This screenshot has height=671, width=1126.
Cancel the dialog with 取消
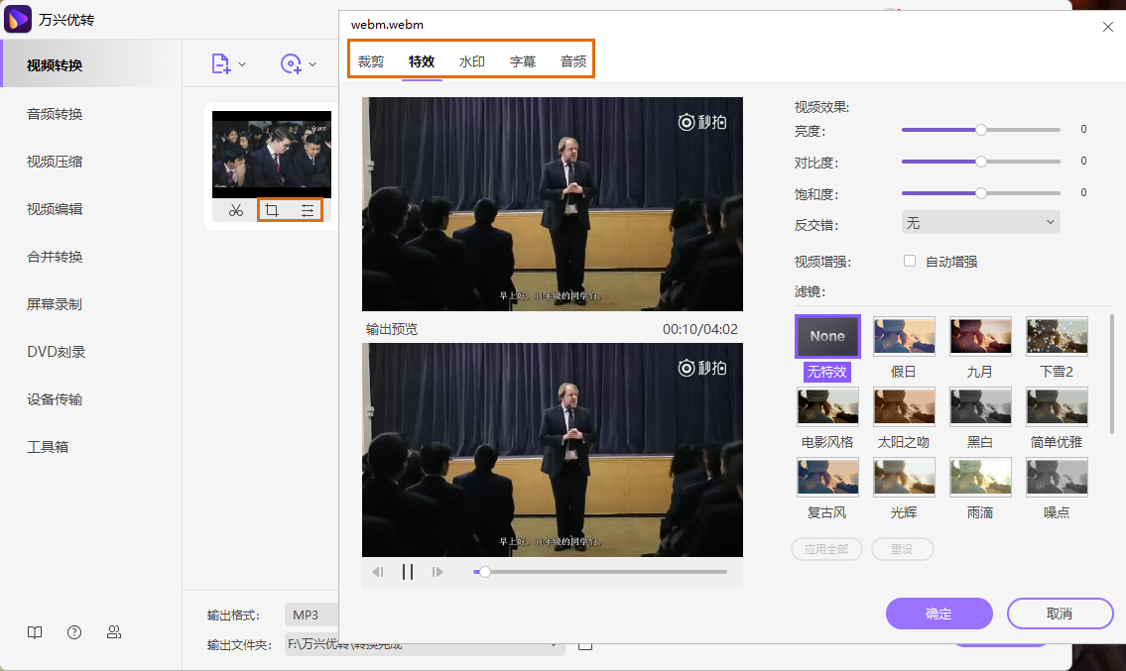coord(1060,614)
